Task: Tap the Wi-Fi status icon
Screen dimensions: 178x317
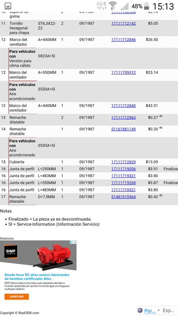Action: click(112, 6)
